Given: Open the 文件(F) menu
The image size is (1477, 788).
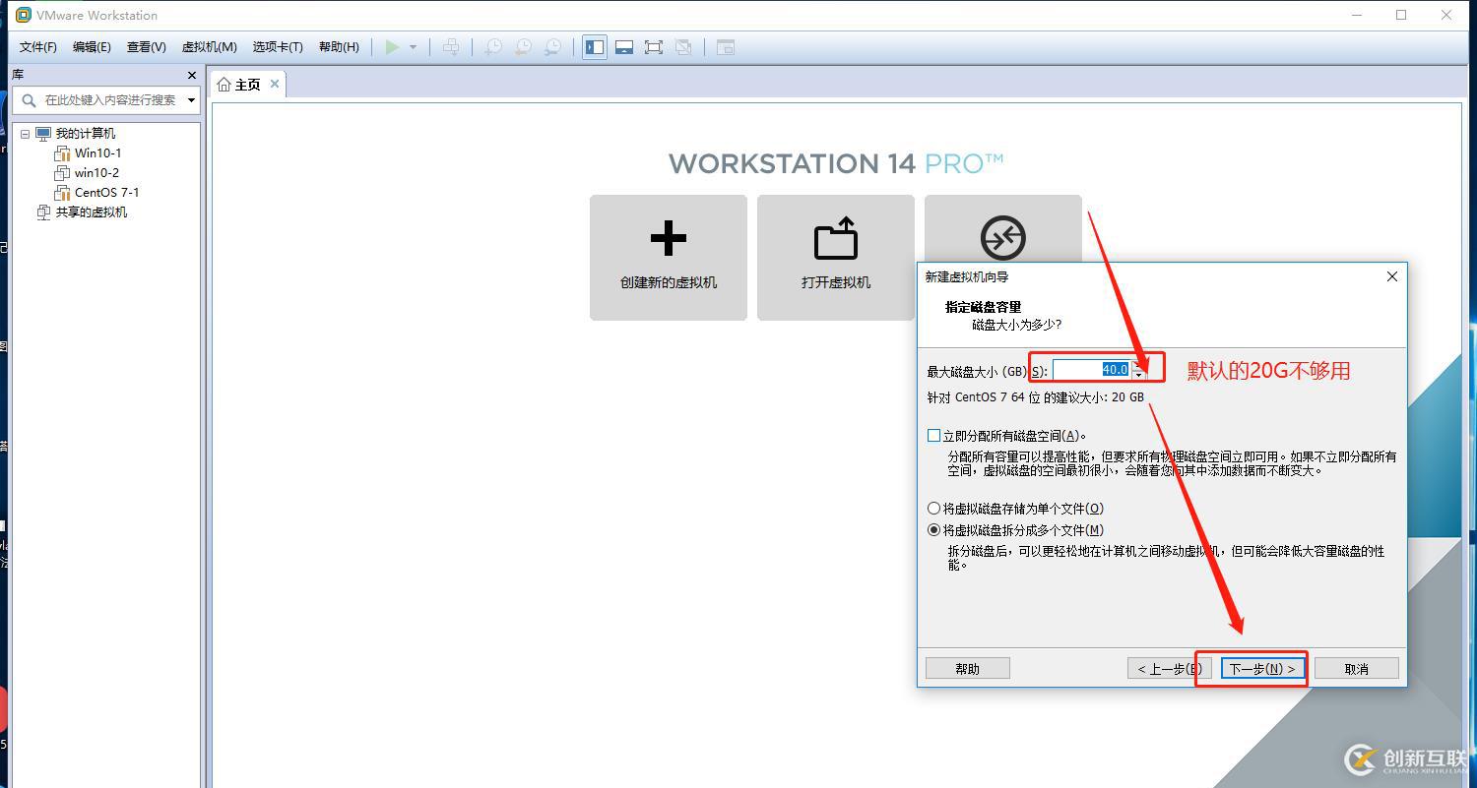Looking at the screenshot, I should tap(38, 47).
